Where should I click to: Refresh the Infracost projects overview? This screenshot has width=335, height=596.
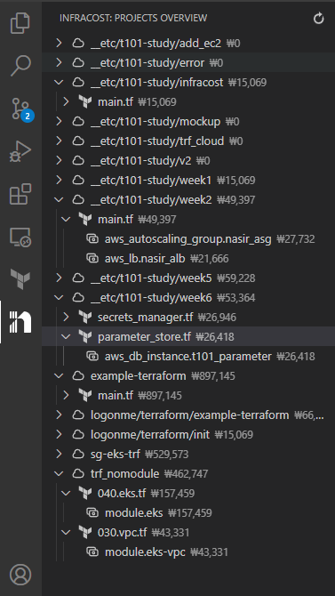click(x=319, y=18)
